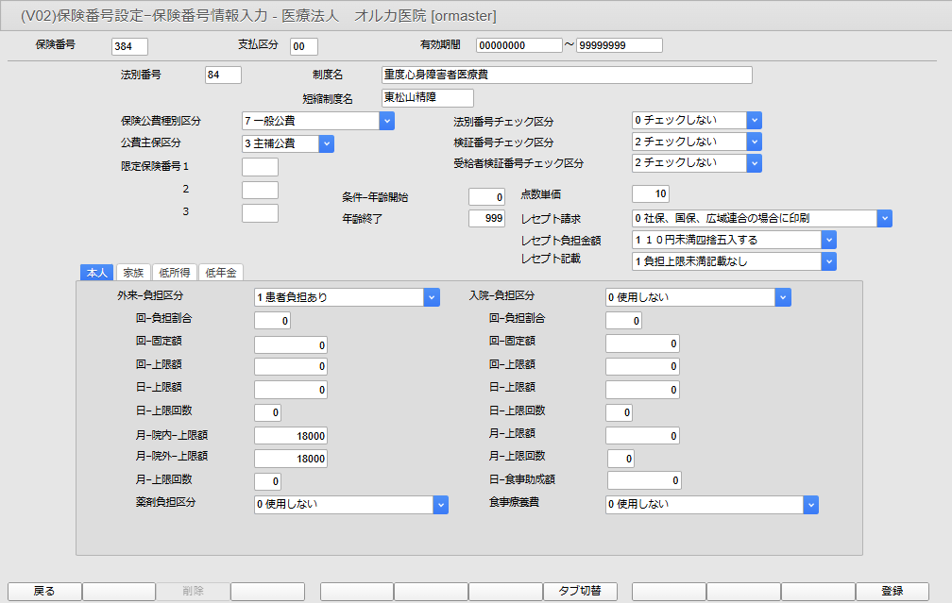Viewport: 952px width, 603px height.
Task: Open the 低年金 tab
Action: coord(221,272)
